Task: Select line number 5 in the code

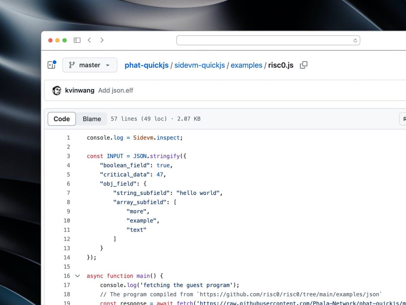Action: pyautogui.click(x=68, y=175)
